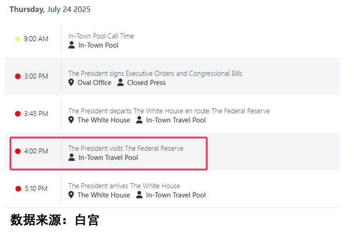This screenshot has width=354, height=237.
Task: Select The President departs The White House entry
Action: point(169,111)
